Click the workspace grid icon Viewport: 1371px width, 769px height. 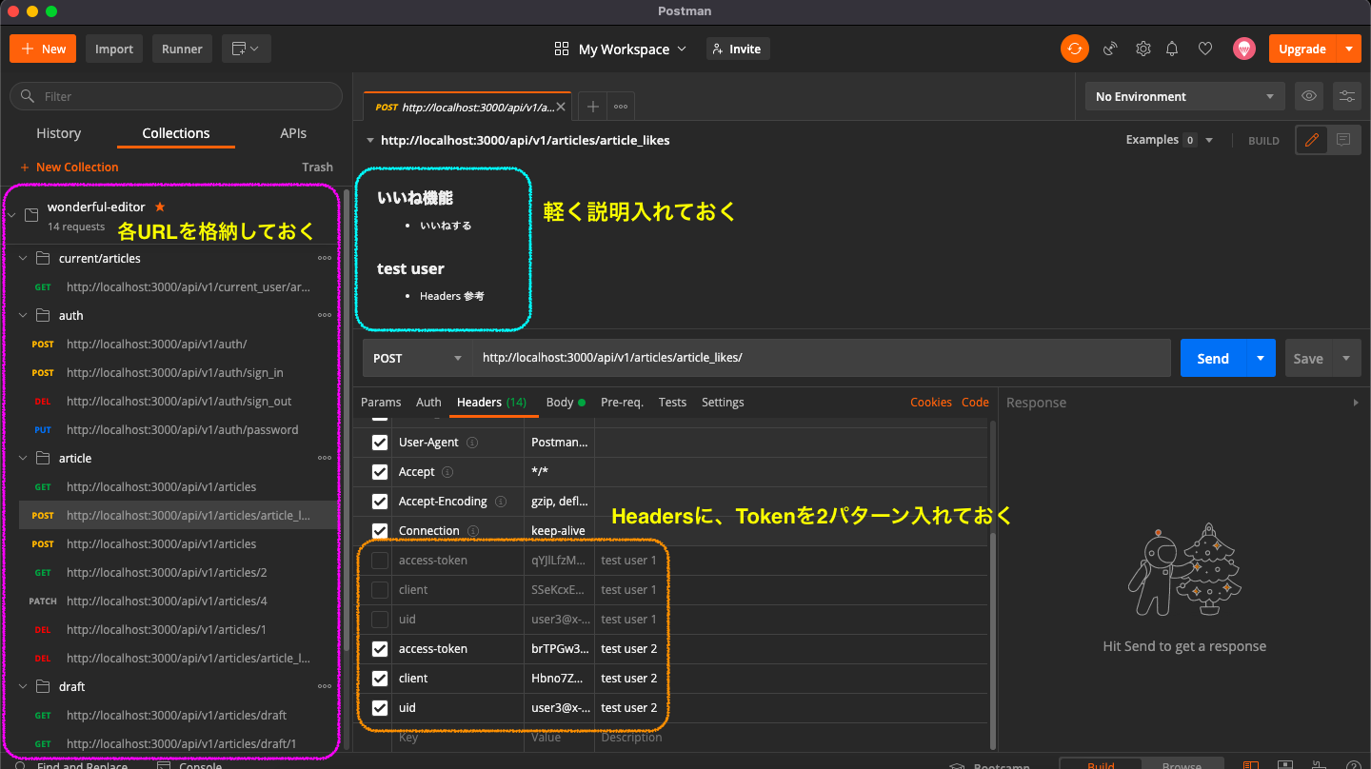[x=562, y=49]
